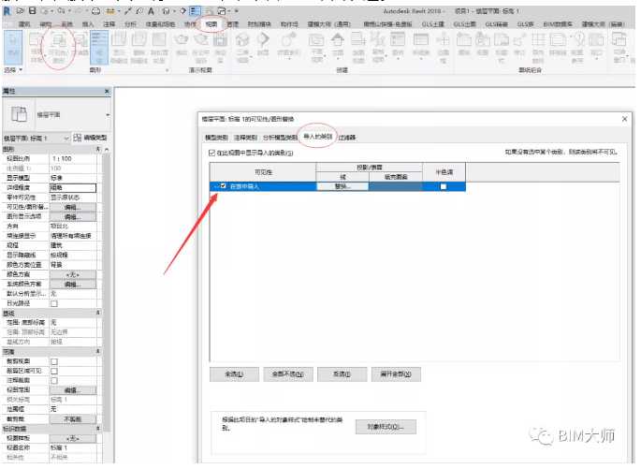Click the 导向轴网 guide grid tool
The height and width of the screenshot is (469, 641).
point(538,48)
